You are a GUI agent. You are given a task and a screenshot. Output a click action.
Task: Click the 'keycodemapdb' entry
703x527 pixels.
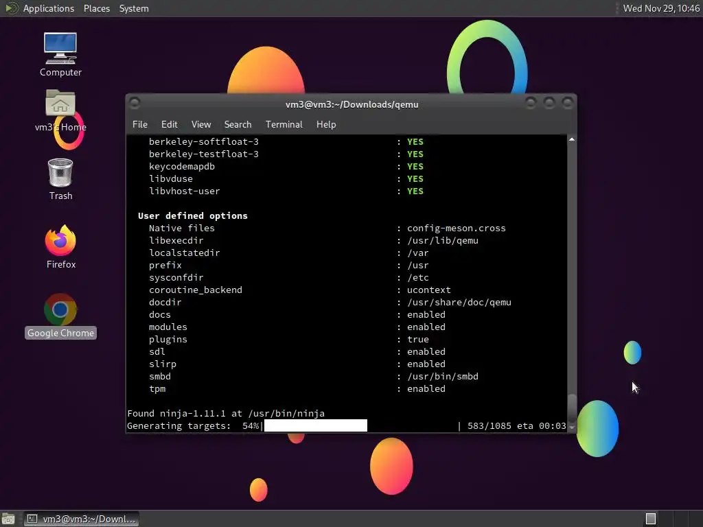click(x=181, y=167)
